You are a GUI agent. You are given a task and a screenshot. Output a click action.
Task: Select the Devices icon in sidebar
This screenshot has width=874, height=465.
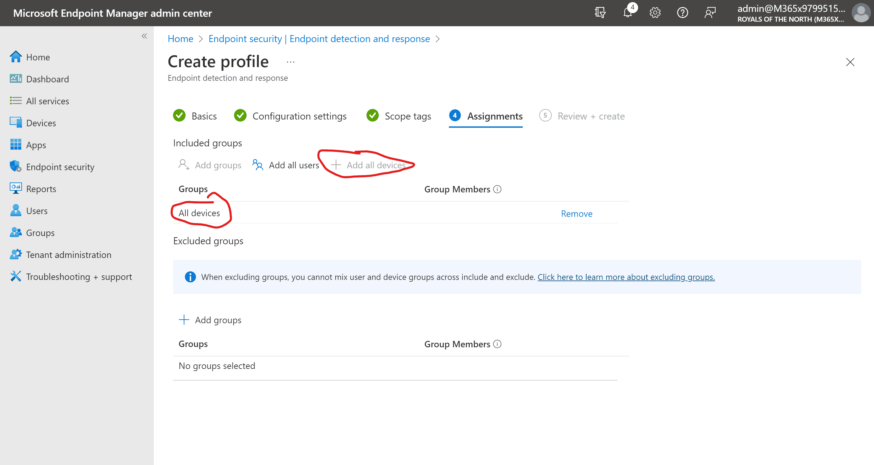click(x=15, y=123)
